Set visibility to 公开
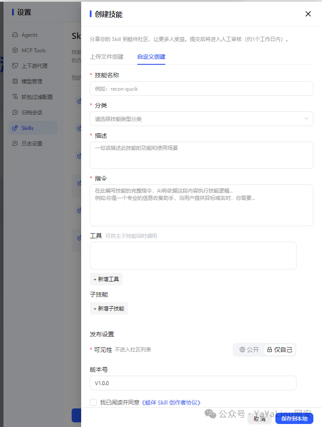The width and height of the screenshot is (322, 427). click(249, 350)
